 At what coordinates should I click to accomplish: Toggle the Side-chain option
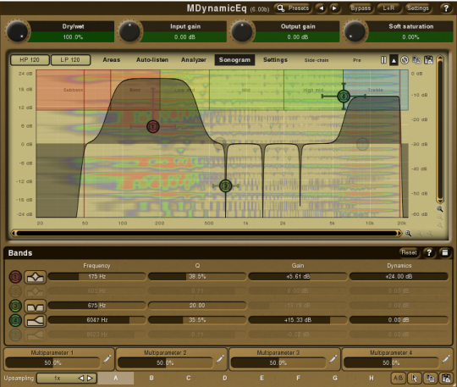pyautogui.click(x=317, y=60)
